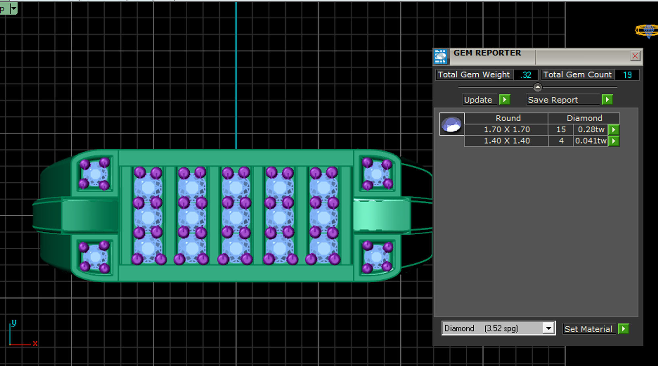Viewport: 658px width, 366px height.
Task: Click green arrow on 1.70 X 1.70 row
Action: (x=614, y=130)
